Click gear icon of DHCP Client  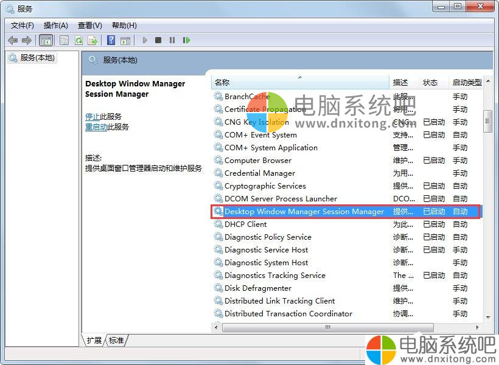218,224
